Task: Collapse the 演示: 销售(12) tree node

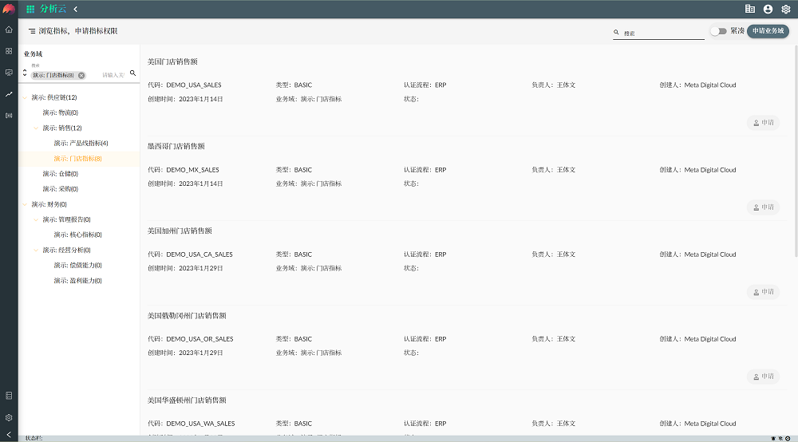Action: tap(36, 128)
